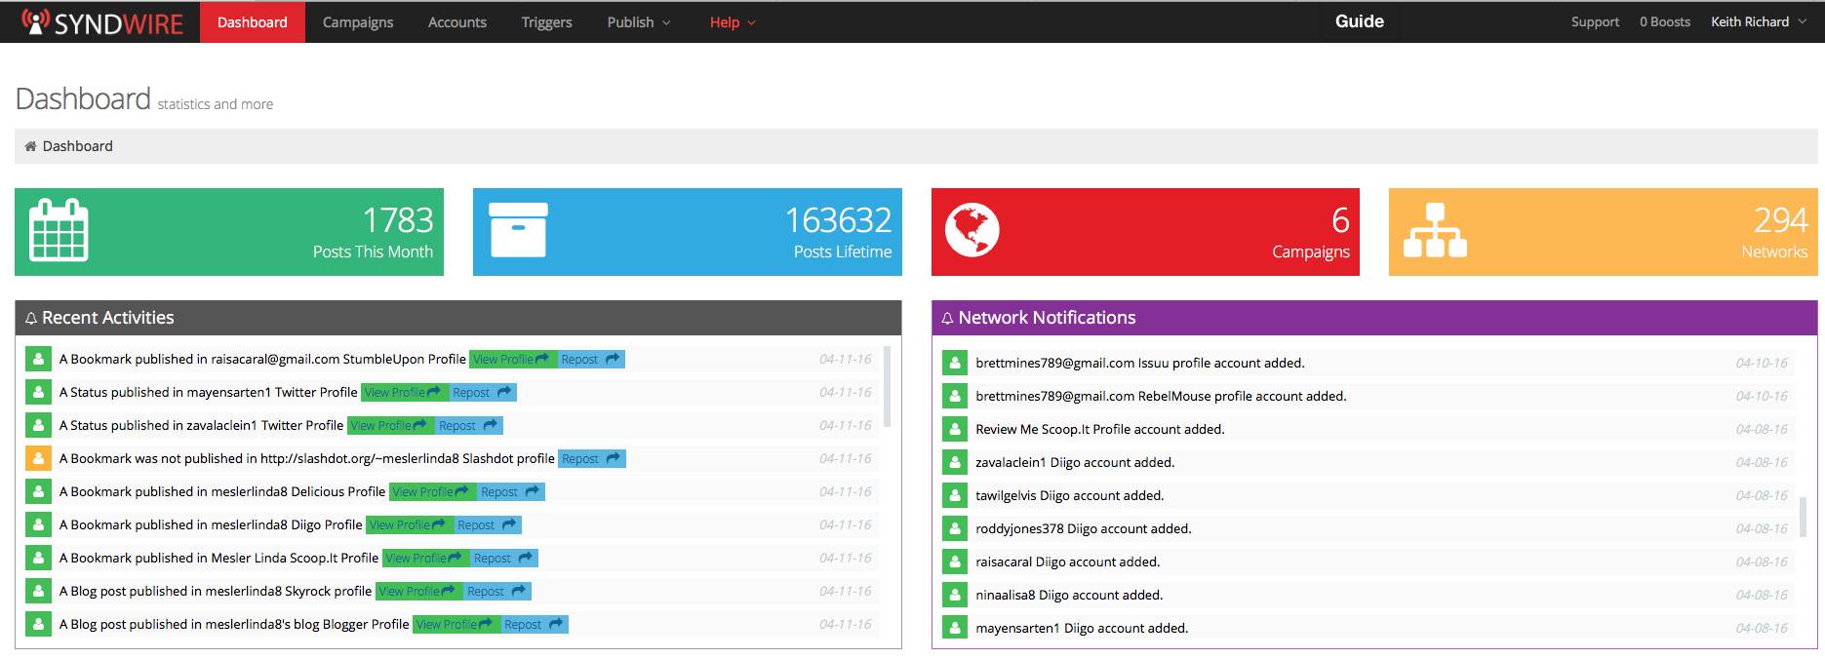Click the home icon in the breadcrumb

coord(31,146)
